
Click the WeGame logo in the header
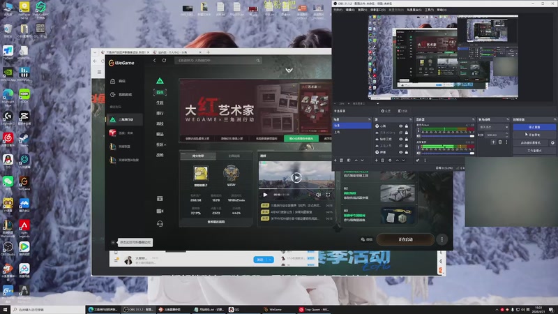[x=121, y=63]
